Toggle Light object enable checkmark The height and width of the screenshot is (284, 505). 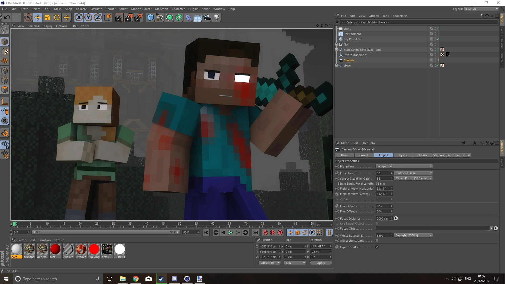[438, 29]
